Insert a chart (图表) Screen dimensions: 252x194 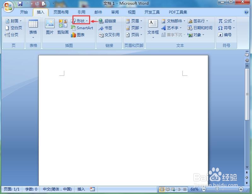pyautogui.click(x=78, y=35)
